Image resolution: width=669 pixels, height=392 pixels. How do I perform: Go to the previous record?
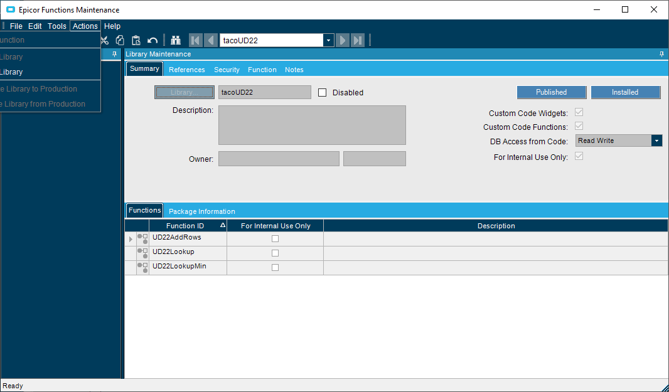tap(211, 41)
